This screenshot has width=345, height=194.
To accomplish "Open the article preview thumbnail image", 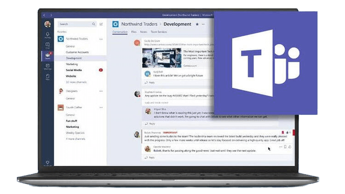I will point(162,57).
